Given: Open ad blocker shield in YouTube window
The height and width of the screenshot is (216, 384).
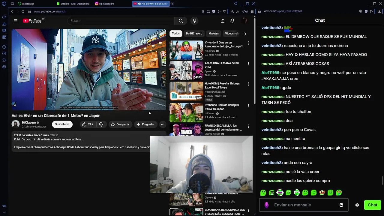Looking at the screenshot, I should pyautogui.click(x=214, y=11).
